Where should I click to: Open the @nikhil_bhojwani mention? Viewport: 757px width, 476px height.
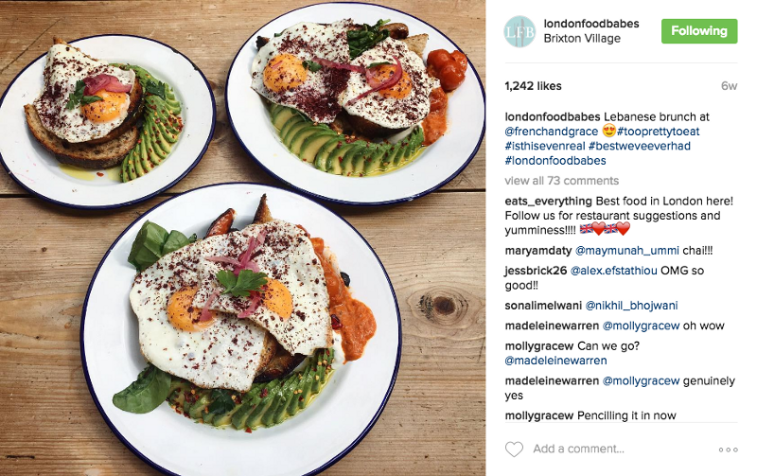(x=631, y=306)
